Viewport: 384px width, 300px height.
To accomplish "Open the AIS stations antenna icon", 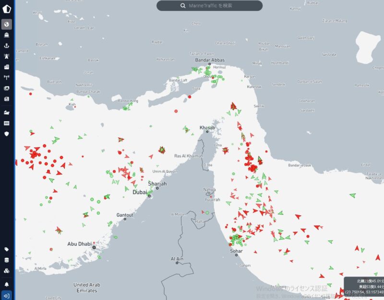I will pos(7,77).
